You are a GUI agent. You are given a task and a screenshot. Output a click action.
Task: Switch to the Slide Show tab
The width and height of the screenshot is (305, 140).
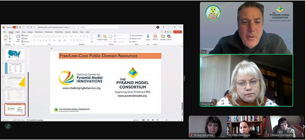point(59,32)
